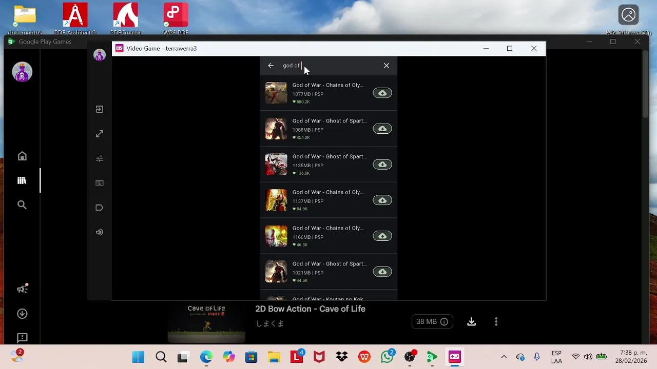The height and width of the screenshot is (369, 657).
Task: Open the WPS PDF desktop shortcut
Action: coord(176,18)
